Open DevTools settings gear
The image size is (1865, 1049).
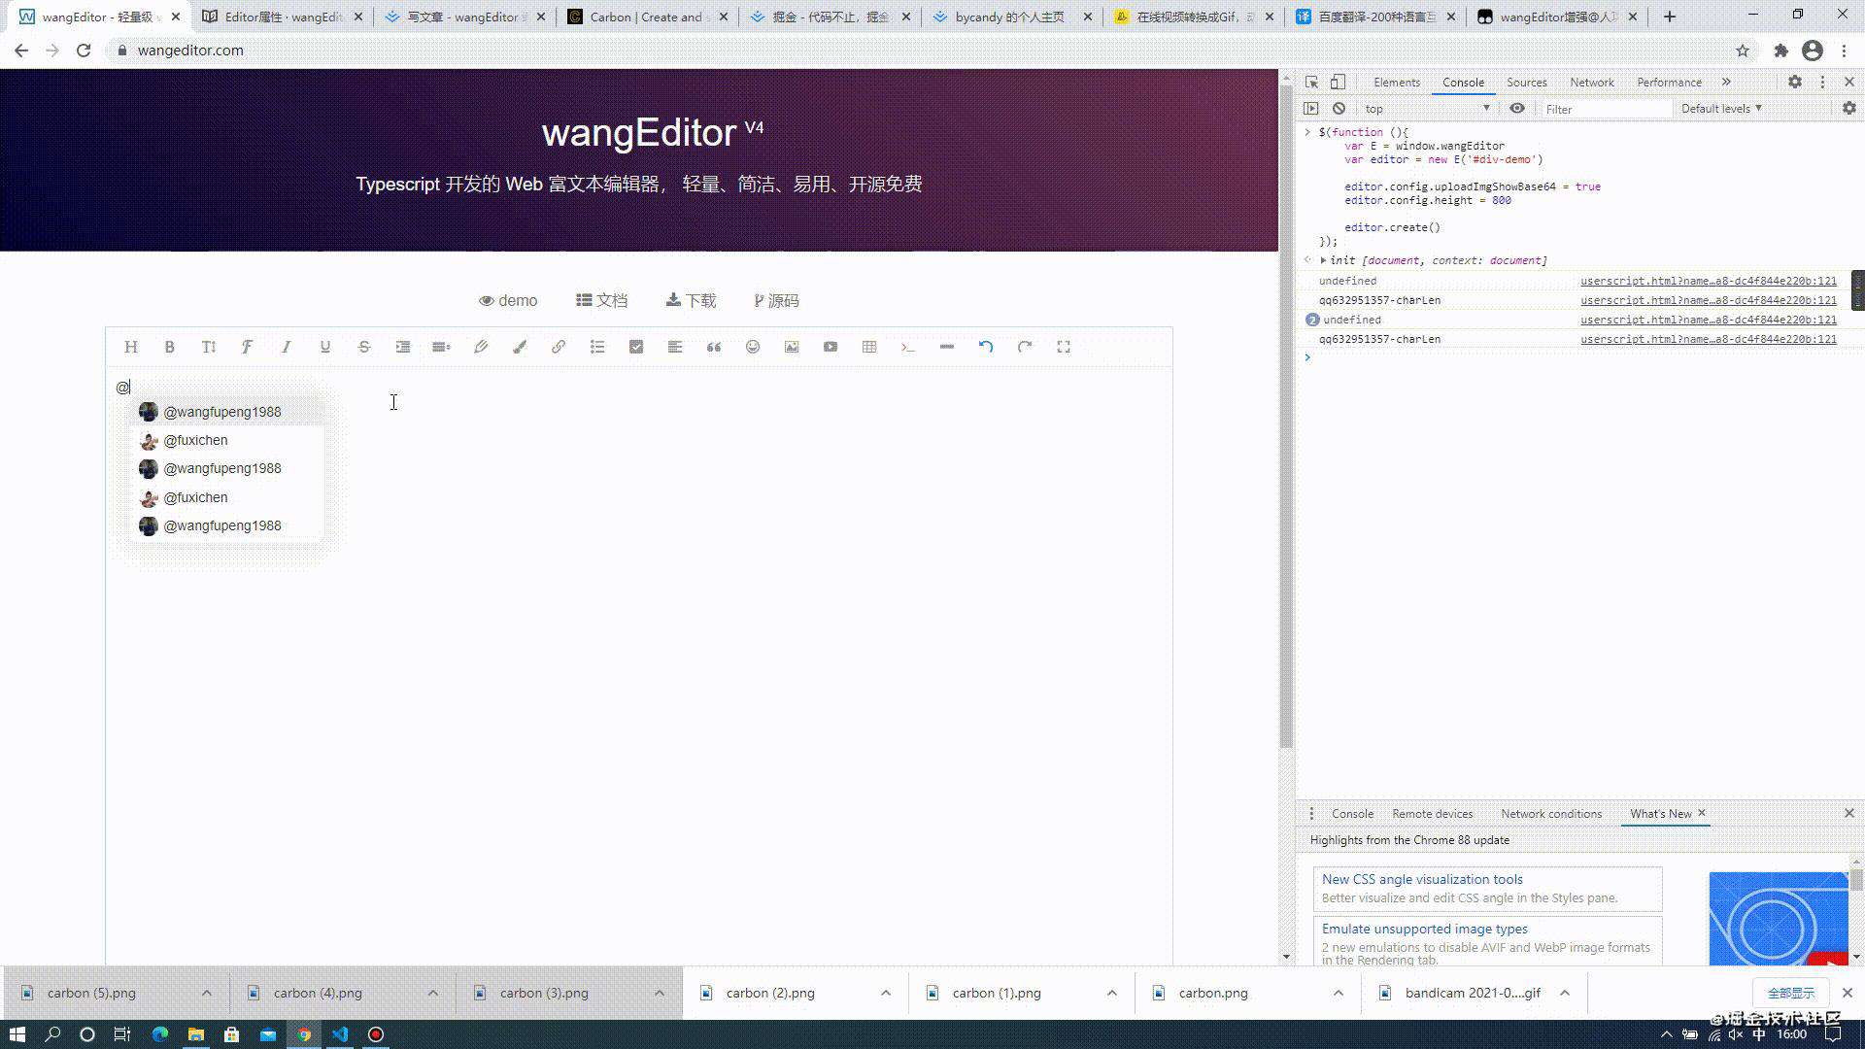1795,82
